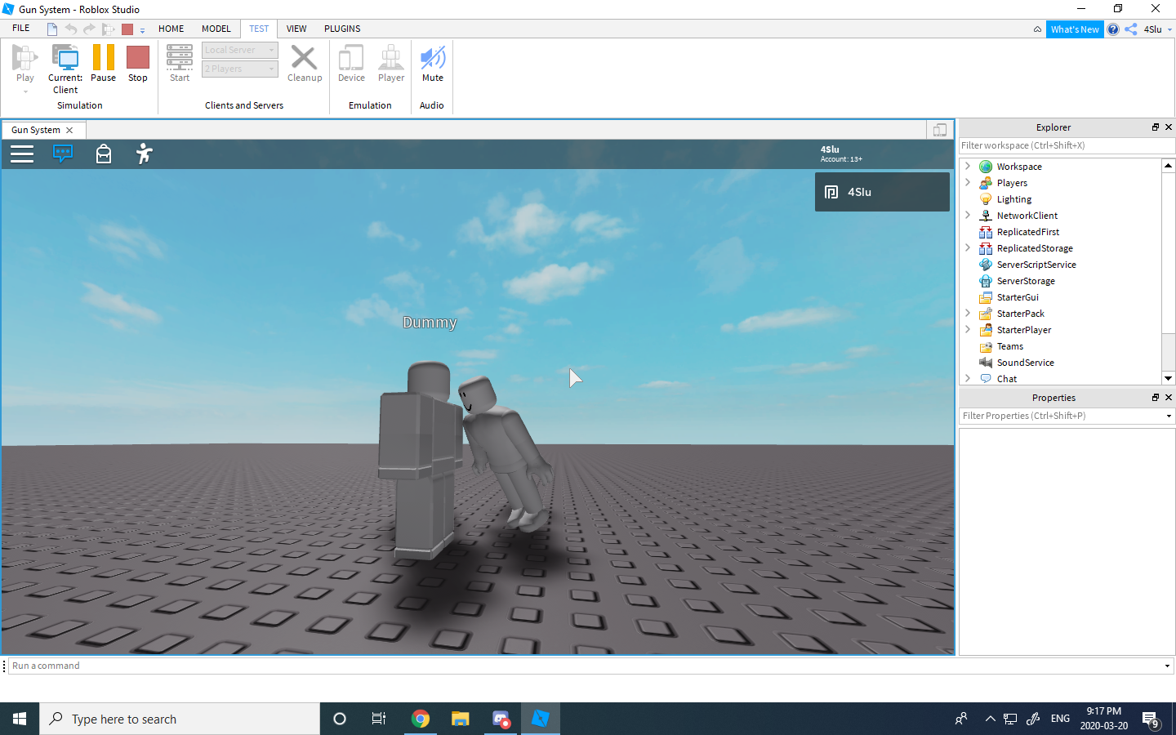
Task: Click the quick access Play character icon
Action: click(x=109, y=29)
